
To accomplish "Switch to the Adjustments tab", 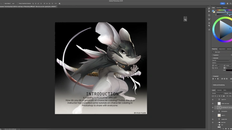I will (222, 49).
